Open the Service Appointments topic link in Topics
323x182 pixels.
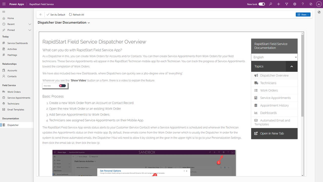tap(276, 98)
